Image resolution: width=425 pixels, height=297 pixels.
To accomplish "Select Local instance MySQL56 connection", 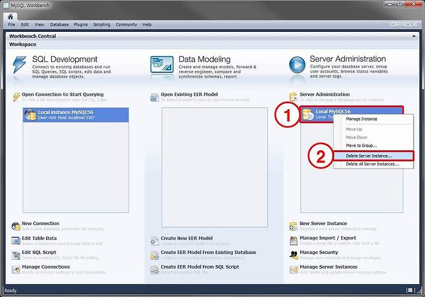I will [76, 115].
